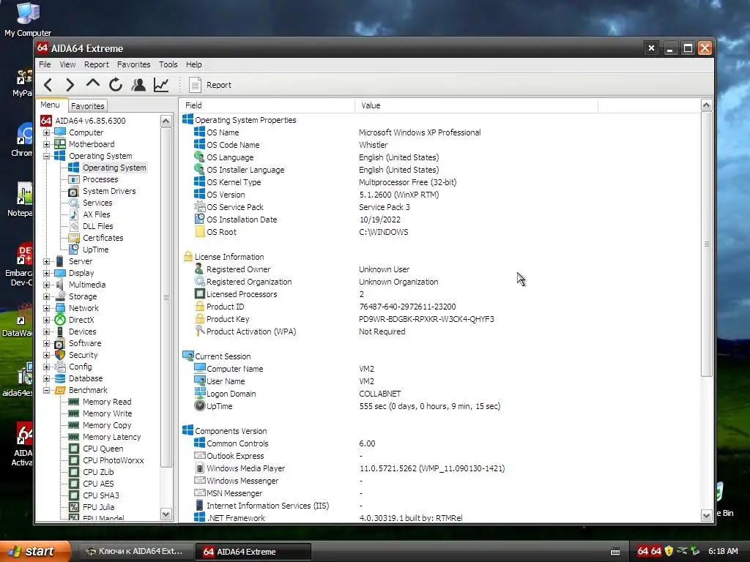Select the UpTime entry in the tree
This screenshot has width=750, height=562.
pyautogui.click(x=95, y=250)
